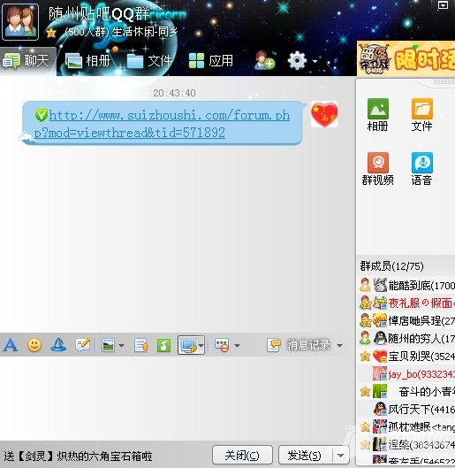Image resolution: width=455 pixels, height=468 pixels.
Task: Click the send picture icon
Action: point(108,345)
